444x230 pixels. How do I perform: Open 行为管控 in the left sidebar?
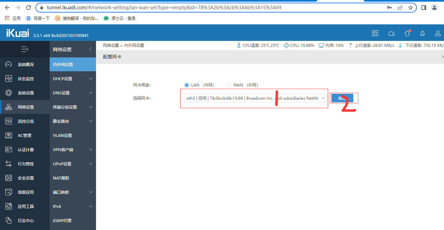point(25,164)
